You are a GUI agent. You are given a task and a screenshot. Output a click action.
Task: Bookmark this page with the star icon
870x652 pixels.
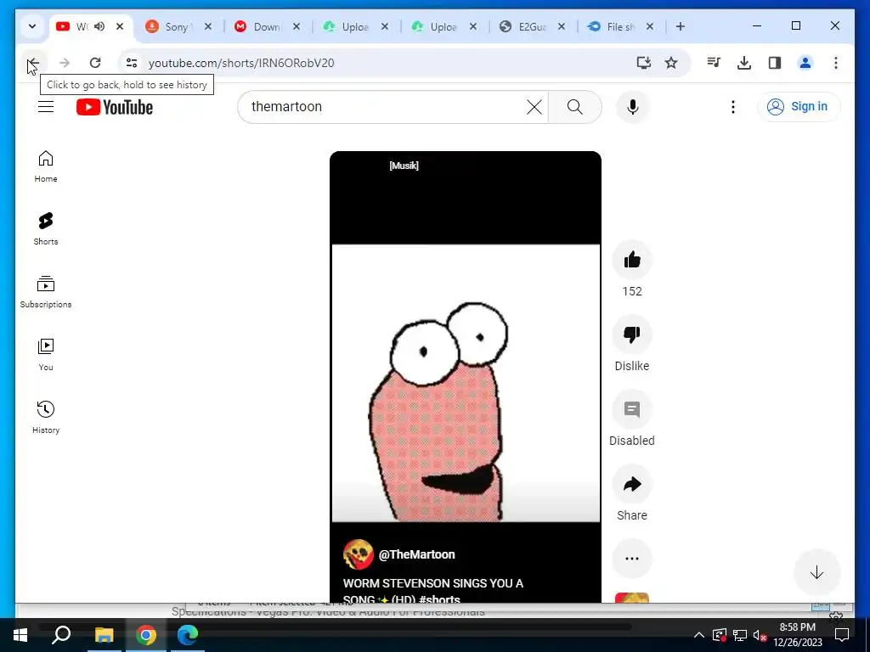pyautogui.click(x=671, y=63)
